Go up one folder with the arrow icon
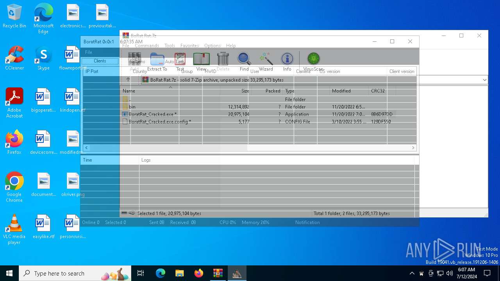 click(x=128, y=80)
